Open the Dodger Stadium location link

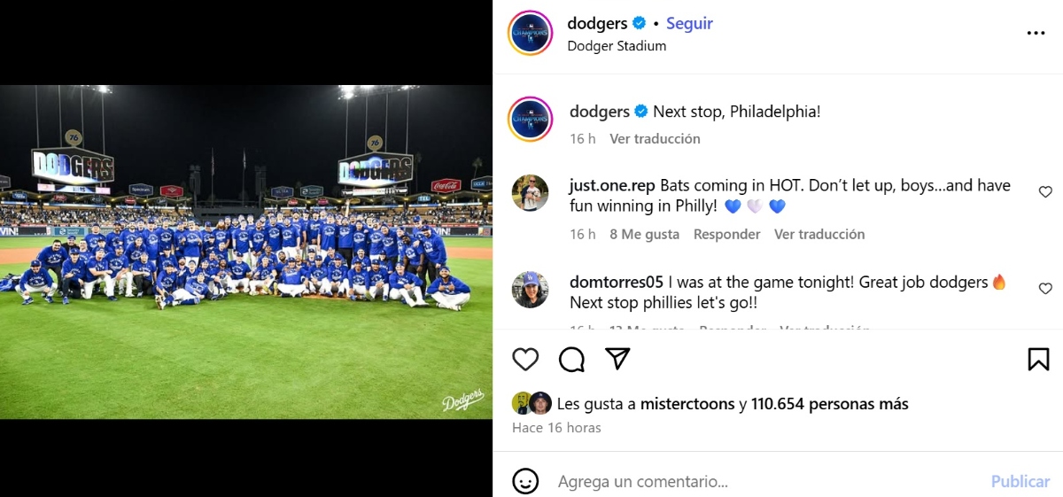coord(617,46)
